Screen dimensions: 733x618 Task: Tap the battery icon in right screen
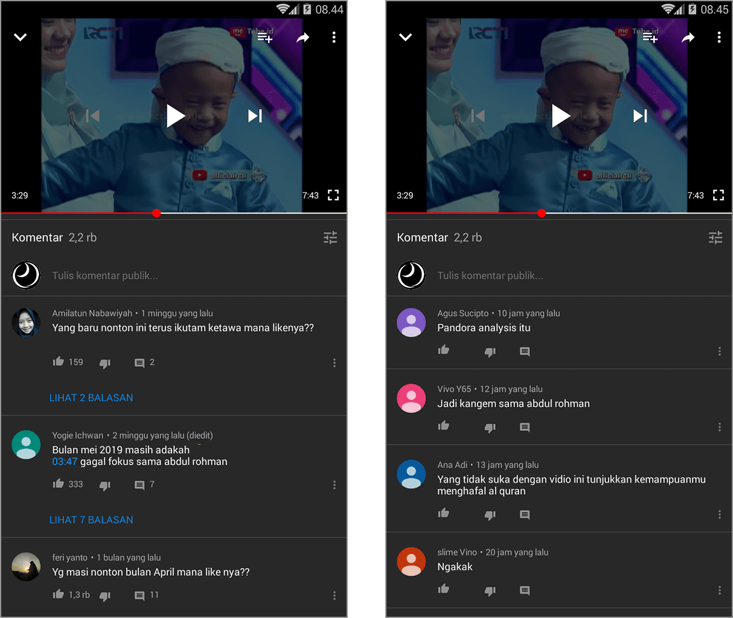tap(692, 9)
